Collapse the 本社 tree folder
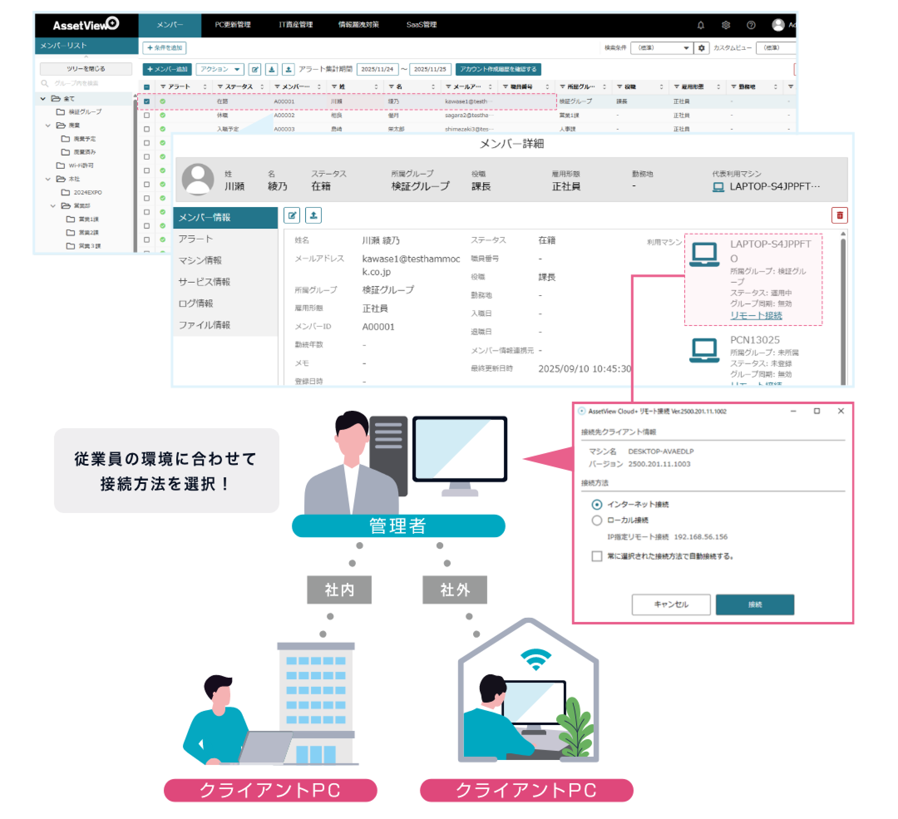Screen dimensions: 898x819 click(x=48, y=179)
